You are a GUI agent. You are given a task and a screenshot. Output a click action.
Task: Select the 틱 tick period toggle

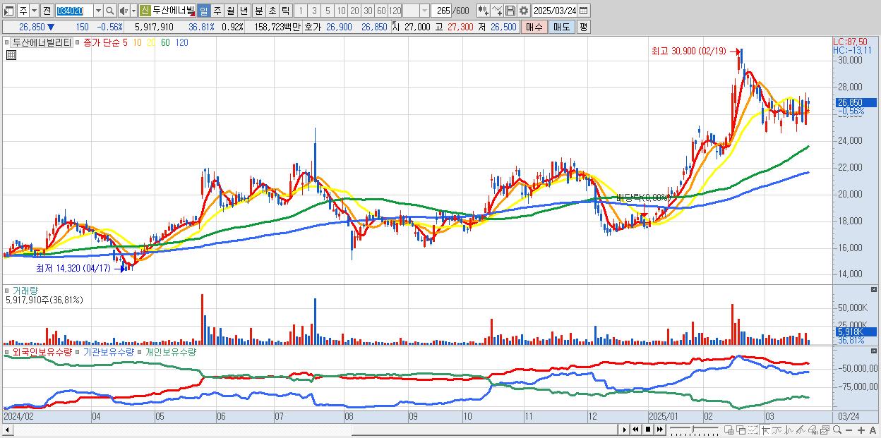(285, 11)
